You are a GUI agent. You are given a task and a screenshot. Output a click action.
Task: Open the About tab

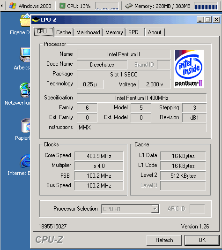(155, 32)
